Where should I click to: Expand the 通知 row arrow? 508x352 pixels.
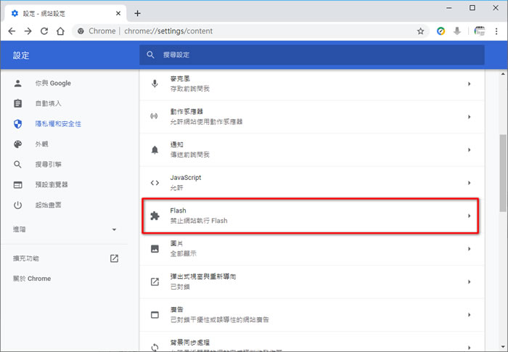tap(469, 150)
